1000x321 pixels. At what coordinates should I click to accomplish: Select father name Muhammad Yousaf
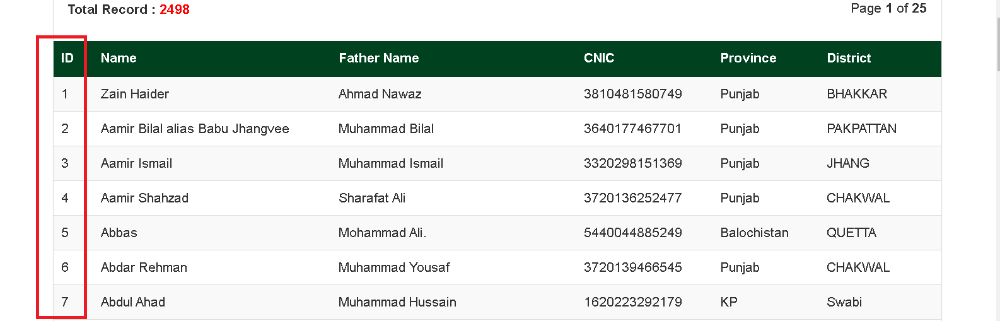[x=394, y=267]
